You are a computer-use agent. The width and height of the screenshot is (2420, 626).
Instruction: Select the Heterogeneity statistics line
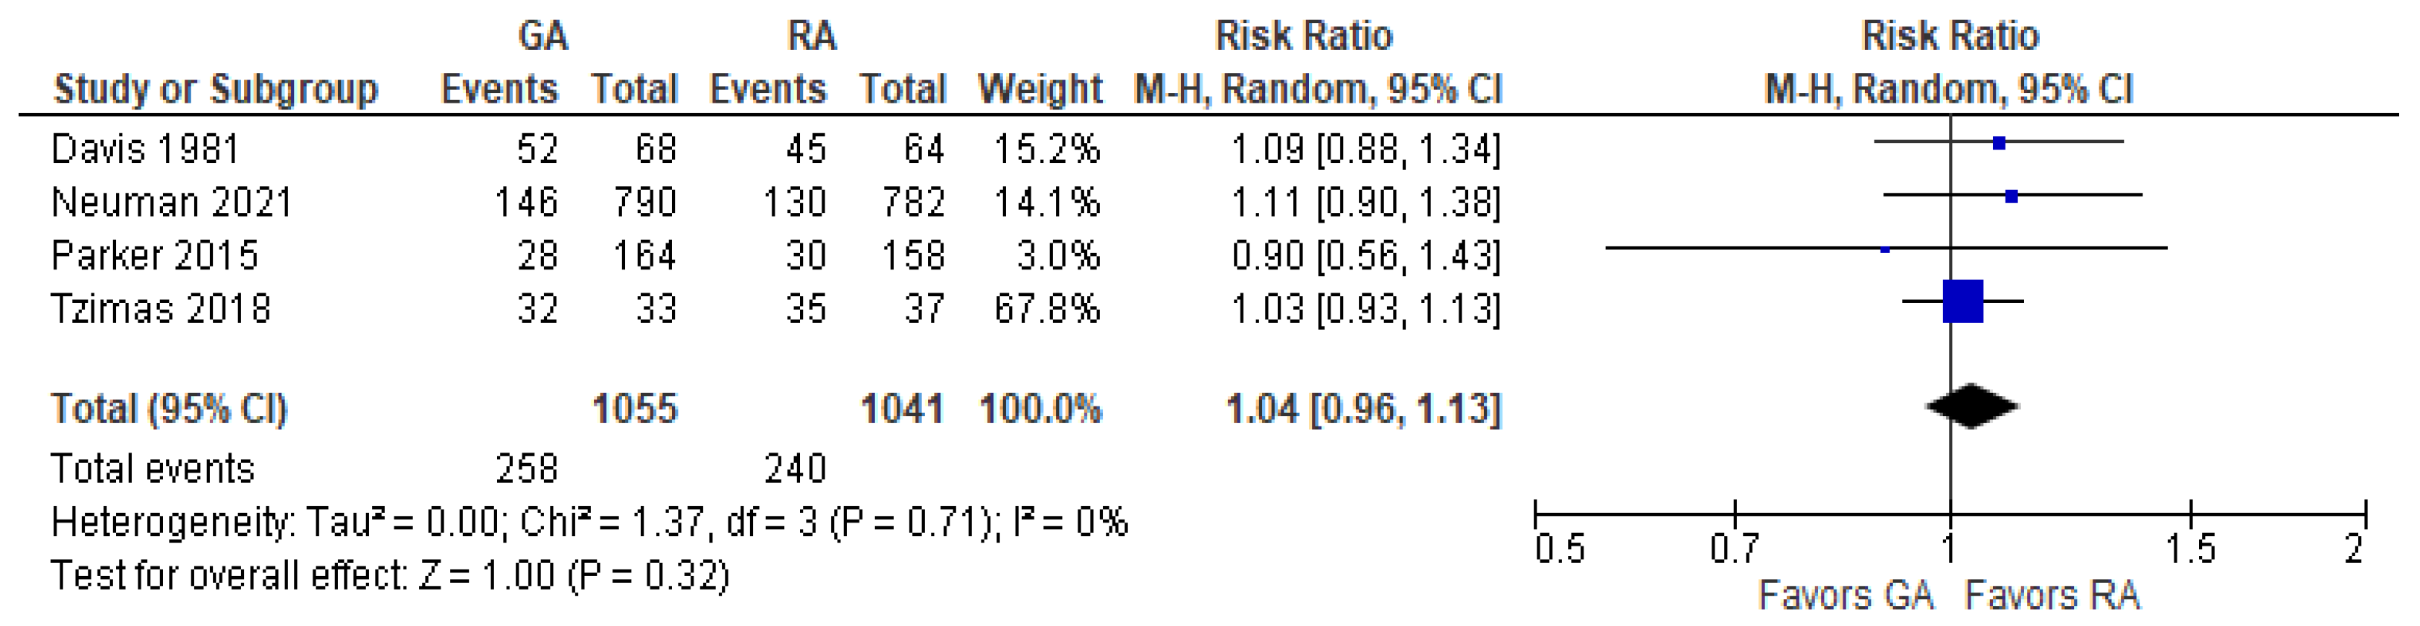589,522
